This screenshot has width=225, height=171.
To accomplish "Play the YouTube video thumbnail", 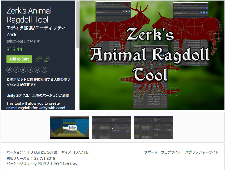I will (69, 127).
